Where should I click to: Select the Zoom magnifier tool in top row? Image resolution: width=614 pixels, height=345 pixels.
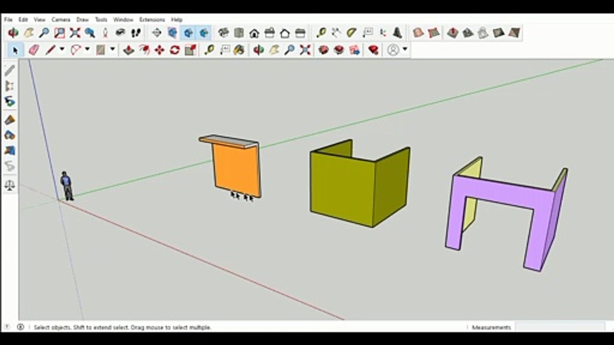point(44,33)
